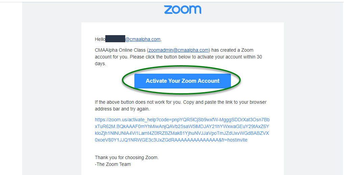Select the dark redacted block before @cmaalpha.com
The image size is (344, 175).
115,39
